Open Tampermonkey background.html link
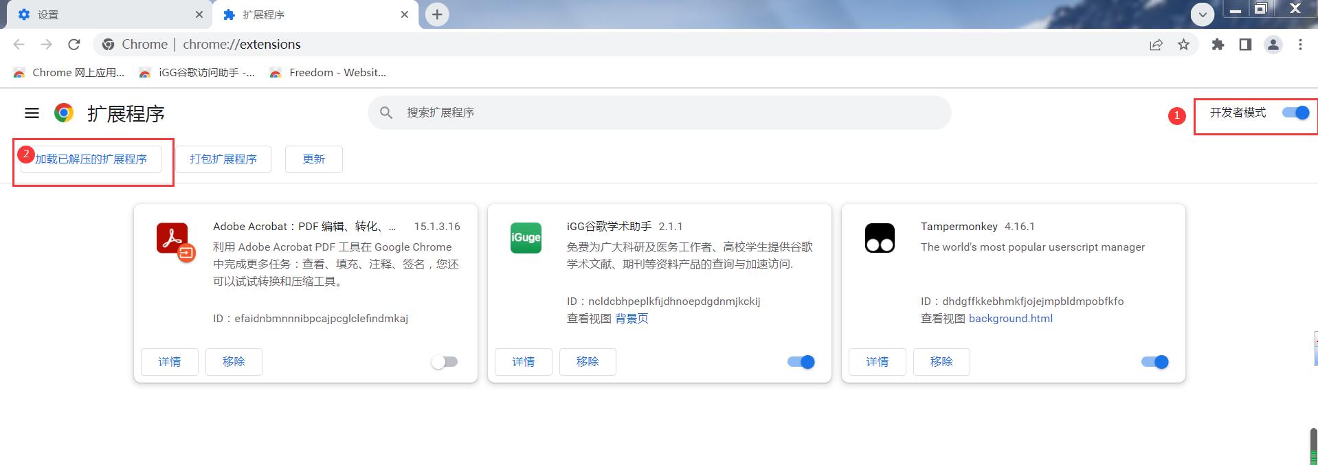 (1011, 319)
